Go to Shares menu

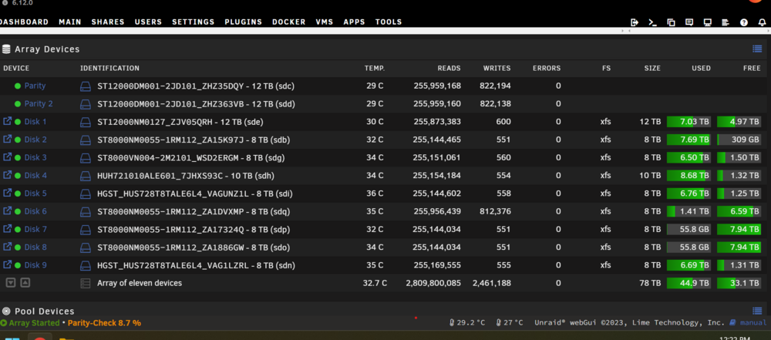coord(108,22)
